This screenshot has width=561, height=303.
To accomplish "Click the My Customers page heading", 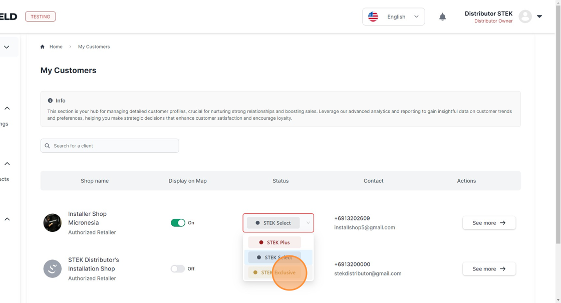I will pyautogui.click(x=68, y=71).
